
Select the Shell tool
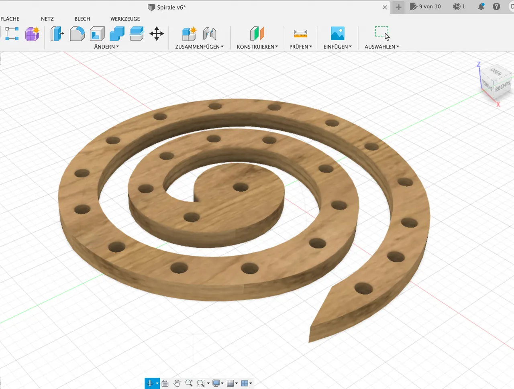coord(97,34)
